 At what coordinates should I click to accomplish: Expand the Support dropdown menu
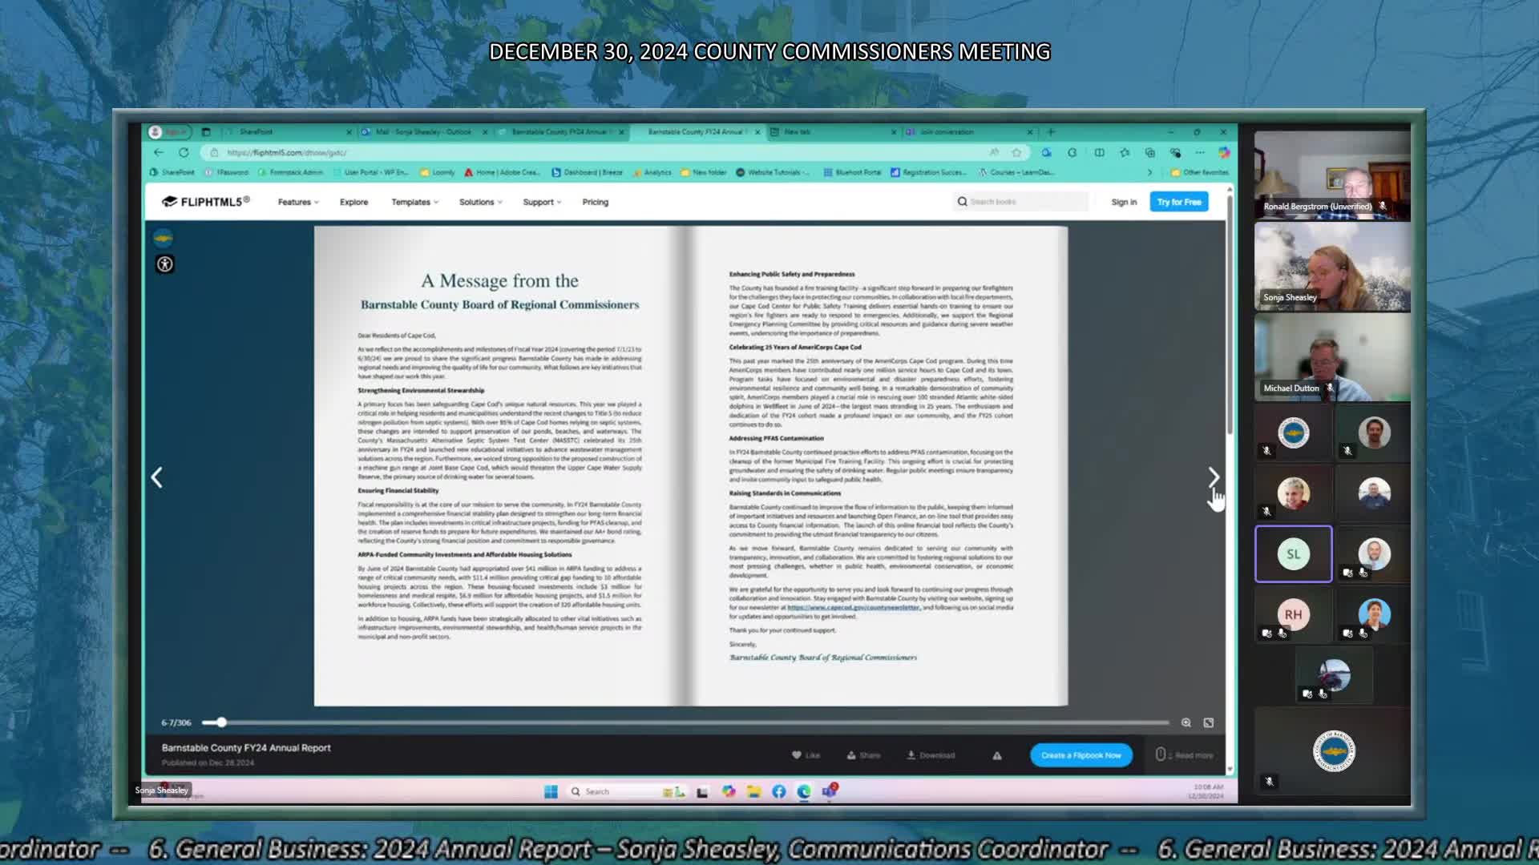543,202
